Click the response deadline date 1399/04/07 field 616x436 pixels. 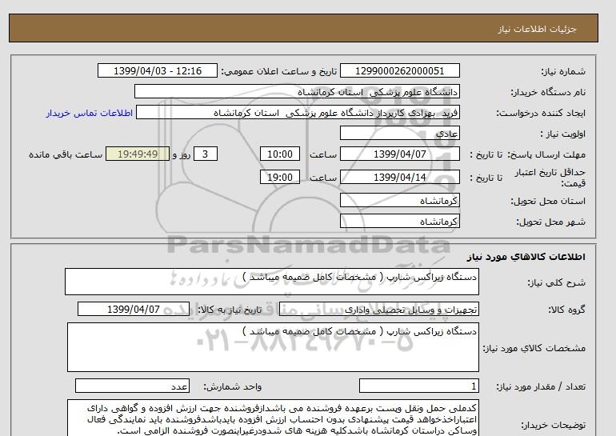(399, 154)
